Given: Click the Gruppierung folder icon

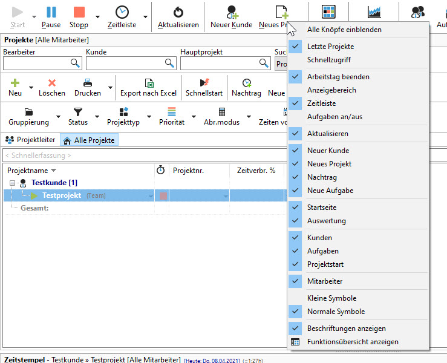Looking at the screenshot, I should pos(28,112).
